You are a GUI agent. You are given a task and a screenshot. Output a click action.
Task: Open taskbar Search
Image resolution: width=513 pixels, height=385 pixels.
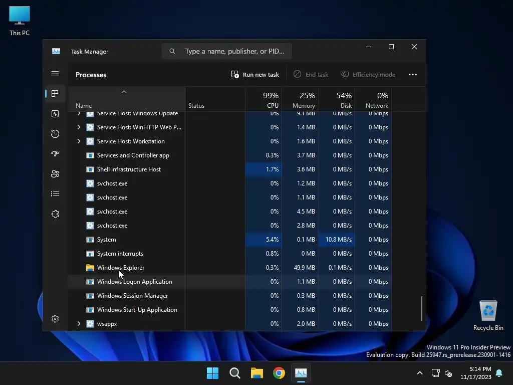pyautogui.click(x=235, y=373)
